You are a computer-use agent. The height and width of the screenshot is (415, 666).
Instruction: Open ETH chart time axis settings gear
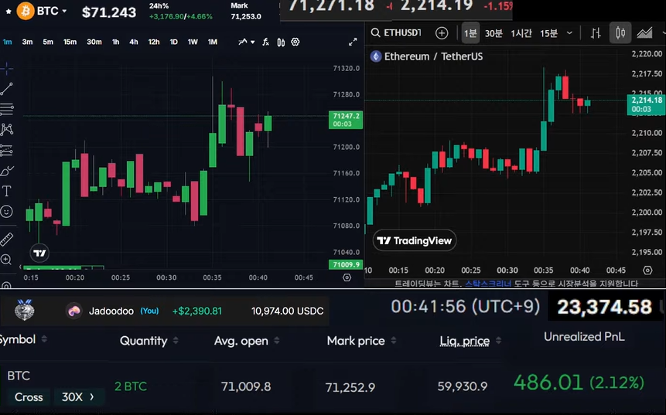point(647,270)
